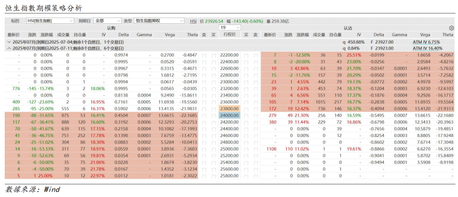Click put IV value 25.51%
This screenshot has height=197, width=458.
tap(354, 55)
